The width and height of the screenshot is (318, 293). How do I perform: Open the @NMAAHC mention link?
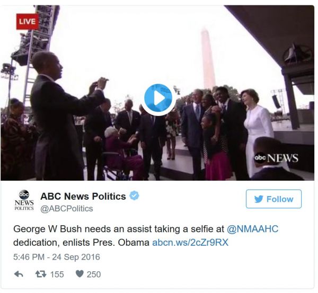pos(253,229)
